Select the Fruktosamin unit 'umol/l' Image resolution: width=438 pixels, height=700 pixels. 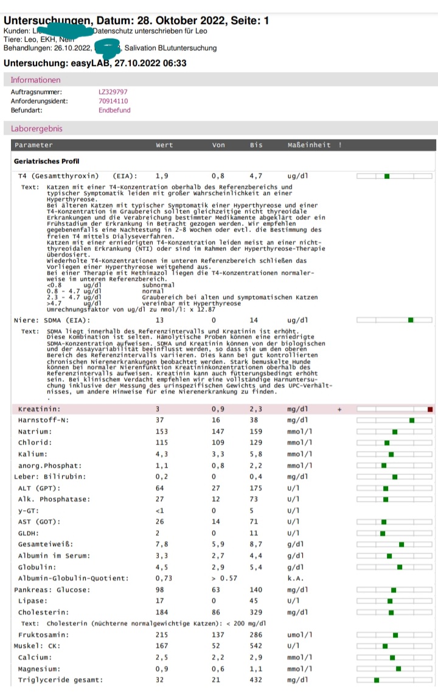coord(300,635)
